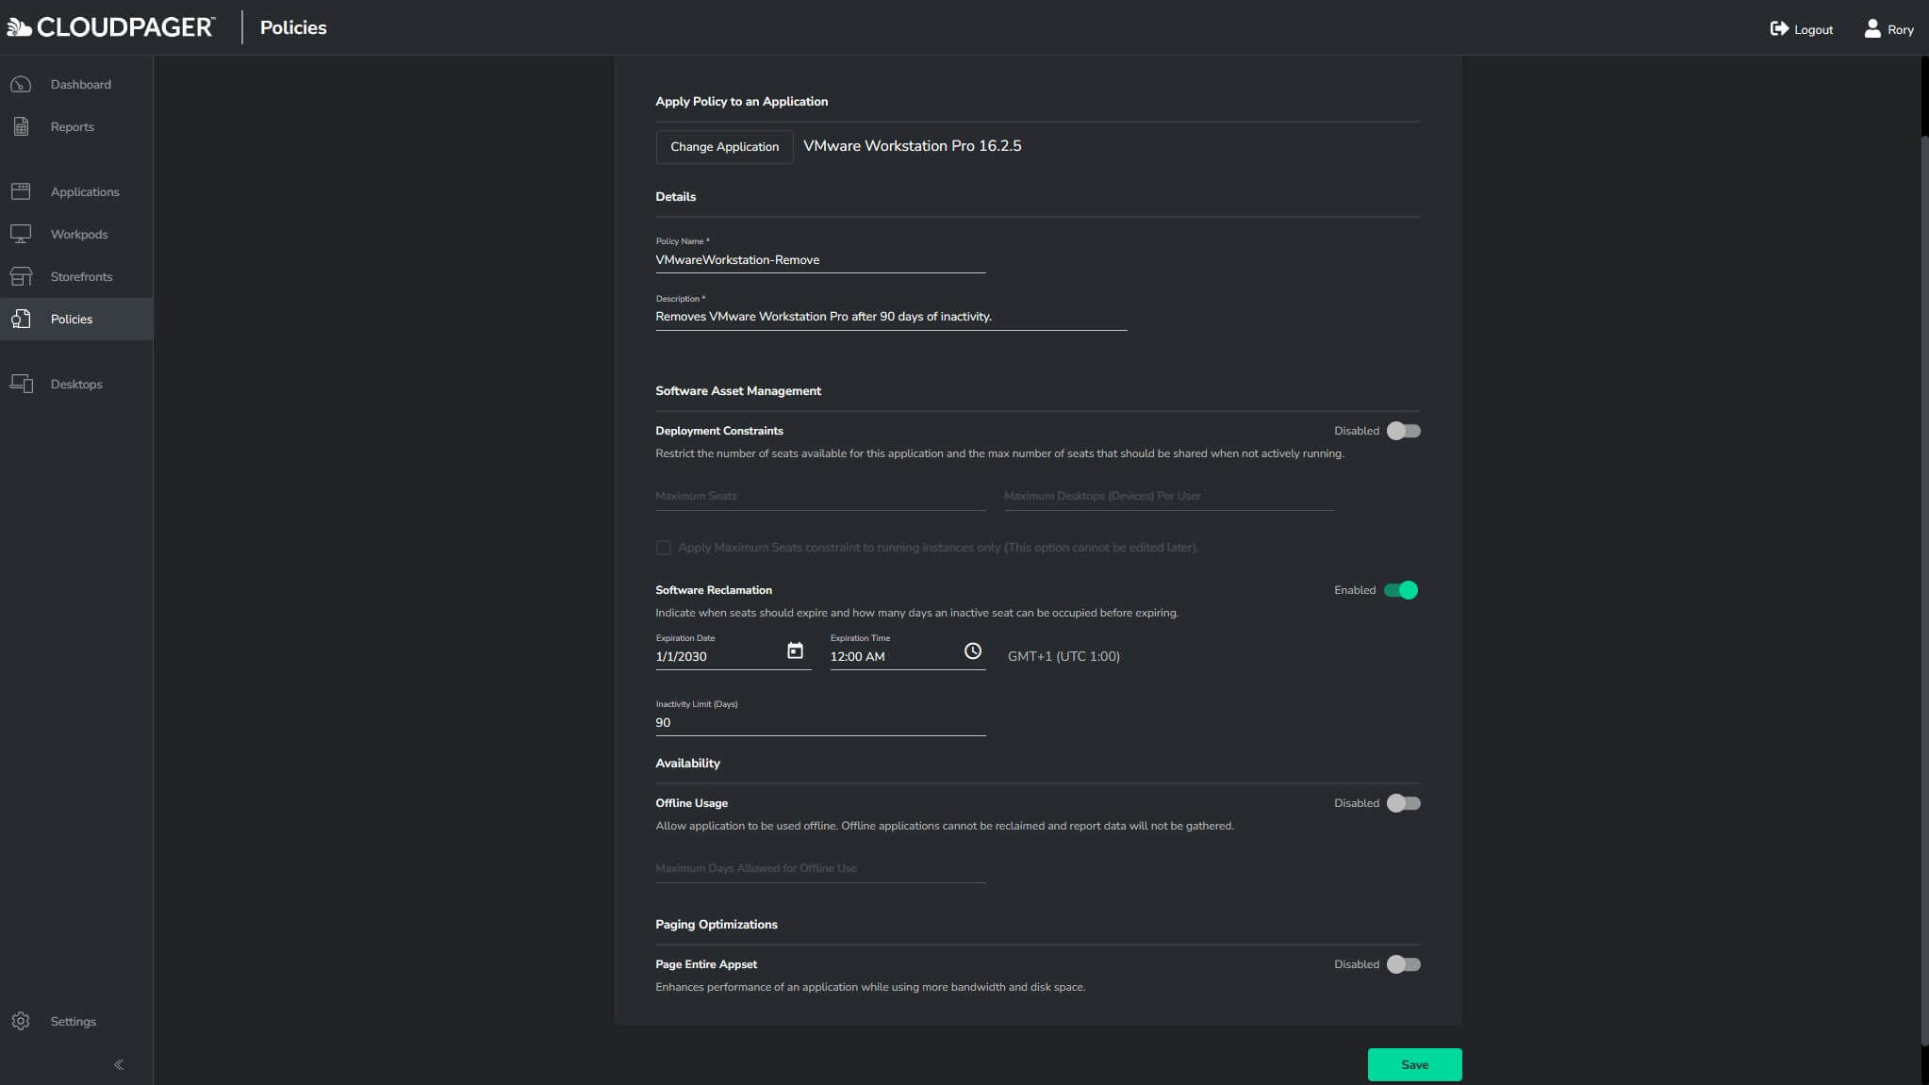Click VMware Workstation Pro 16.2.5 text
This screenshot has height=1085, width=1929.
point(912,146)
